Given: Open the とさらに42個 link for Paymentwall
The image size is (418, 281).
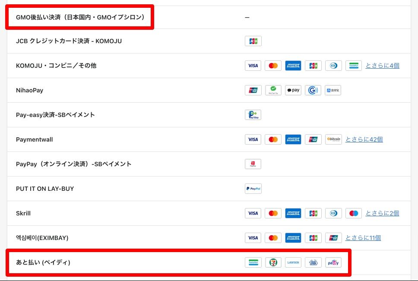Looking at the screenshot, I should coord(364,139).
